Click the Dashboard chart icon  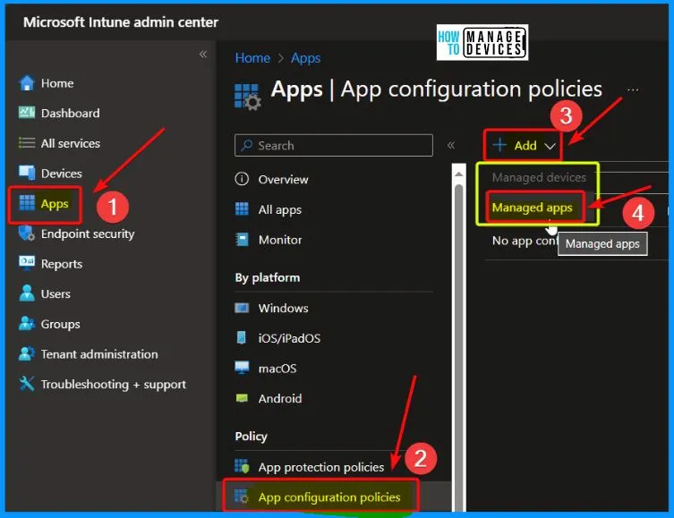[x=27, y=113]
